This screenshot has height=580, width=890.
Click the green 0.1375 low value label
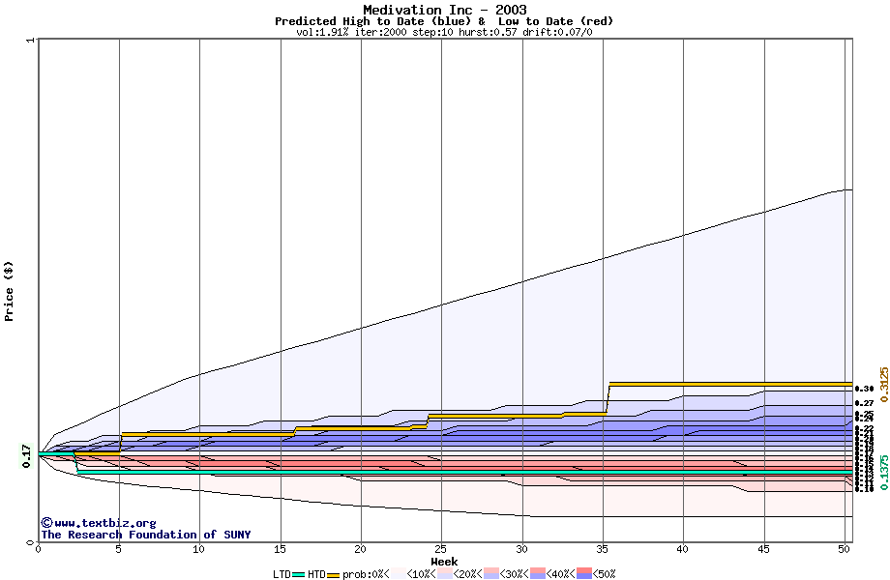point(884,473)
